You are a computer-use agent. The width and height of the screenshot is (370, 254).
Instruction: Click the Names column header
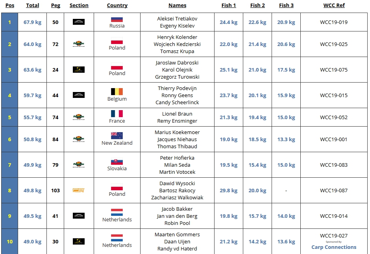click(x=178, y=5)
